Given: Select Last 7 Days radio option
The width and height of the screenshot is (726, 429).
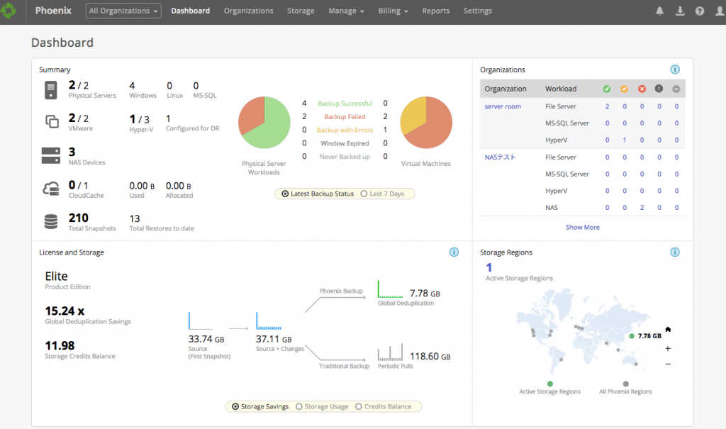Looking at the screenshot, I should (364, 194).
